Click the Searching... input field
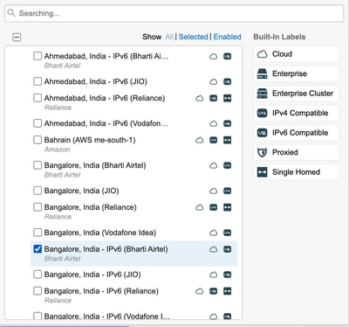Screen dimensions: 349x327 174,13
